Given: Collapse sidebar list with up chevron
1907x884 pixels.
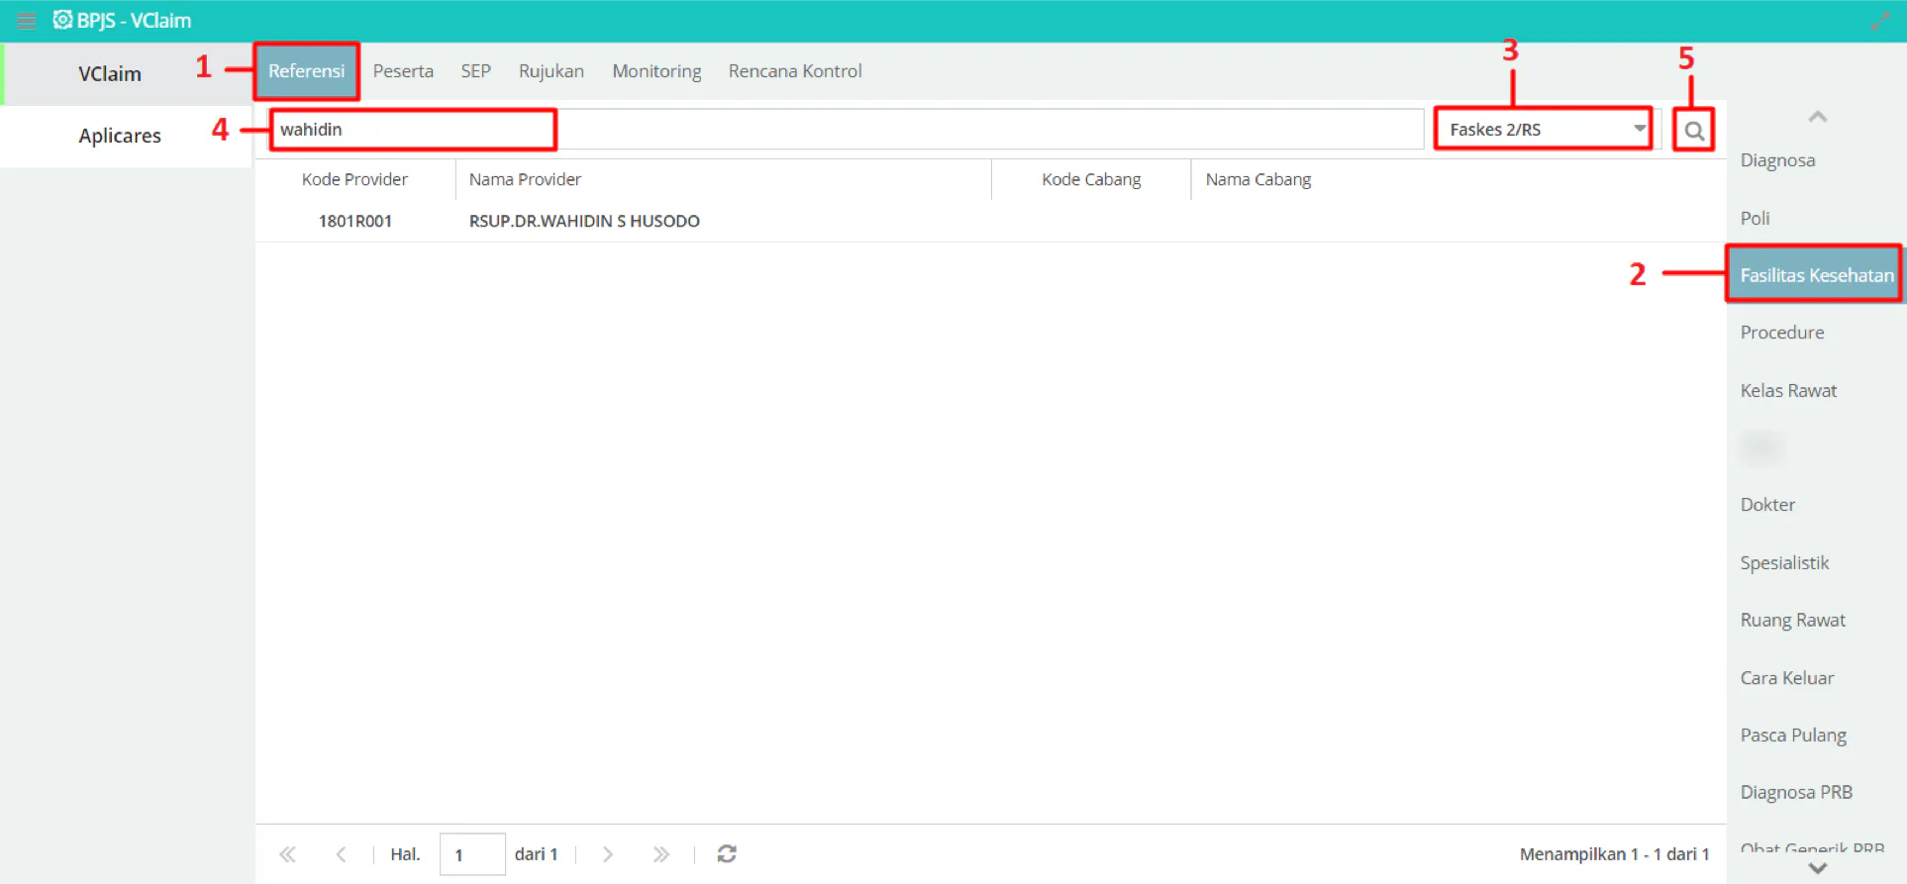Looking at the screenshot, I should coord(1818,117).
